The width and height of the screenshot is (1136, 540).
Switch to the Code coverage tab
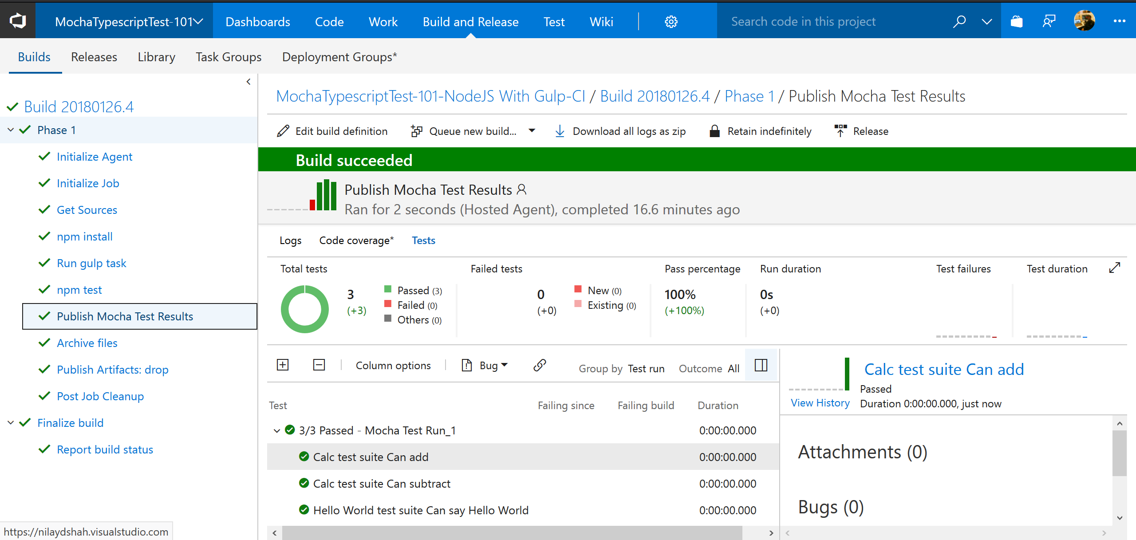click(x=354, y=240)
